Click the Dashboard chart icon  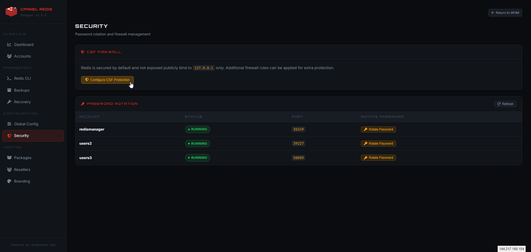coord(9,45)
